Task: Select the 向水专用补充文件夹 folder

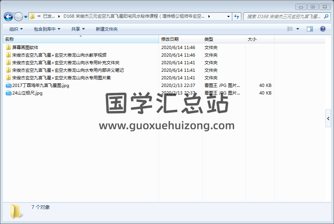Action: coord(66,63)
